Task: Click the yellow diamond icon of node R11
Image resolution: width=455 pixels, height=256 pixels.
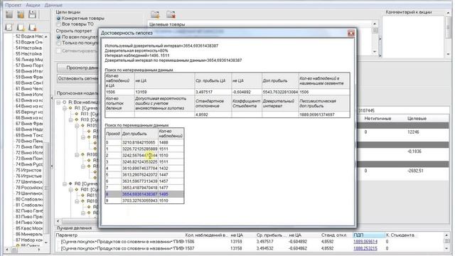Action: (x=77, y=114)
